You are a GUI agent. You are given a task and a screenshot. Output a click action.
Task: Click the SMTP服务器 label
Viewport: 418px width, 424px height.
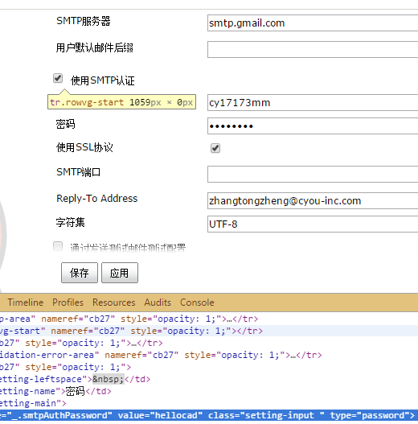(x=84, y=21)
